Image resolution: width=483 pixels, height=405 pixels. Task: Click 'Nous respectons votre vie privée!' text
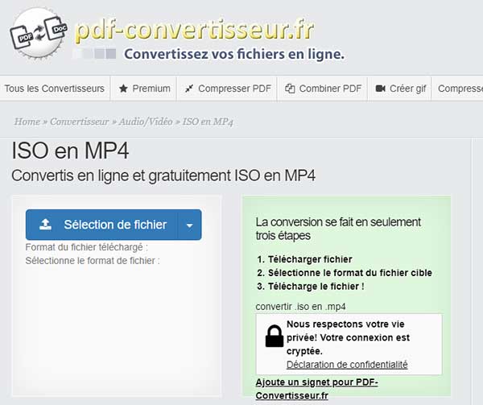(345, 331)
